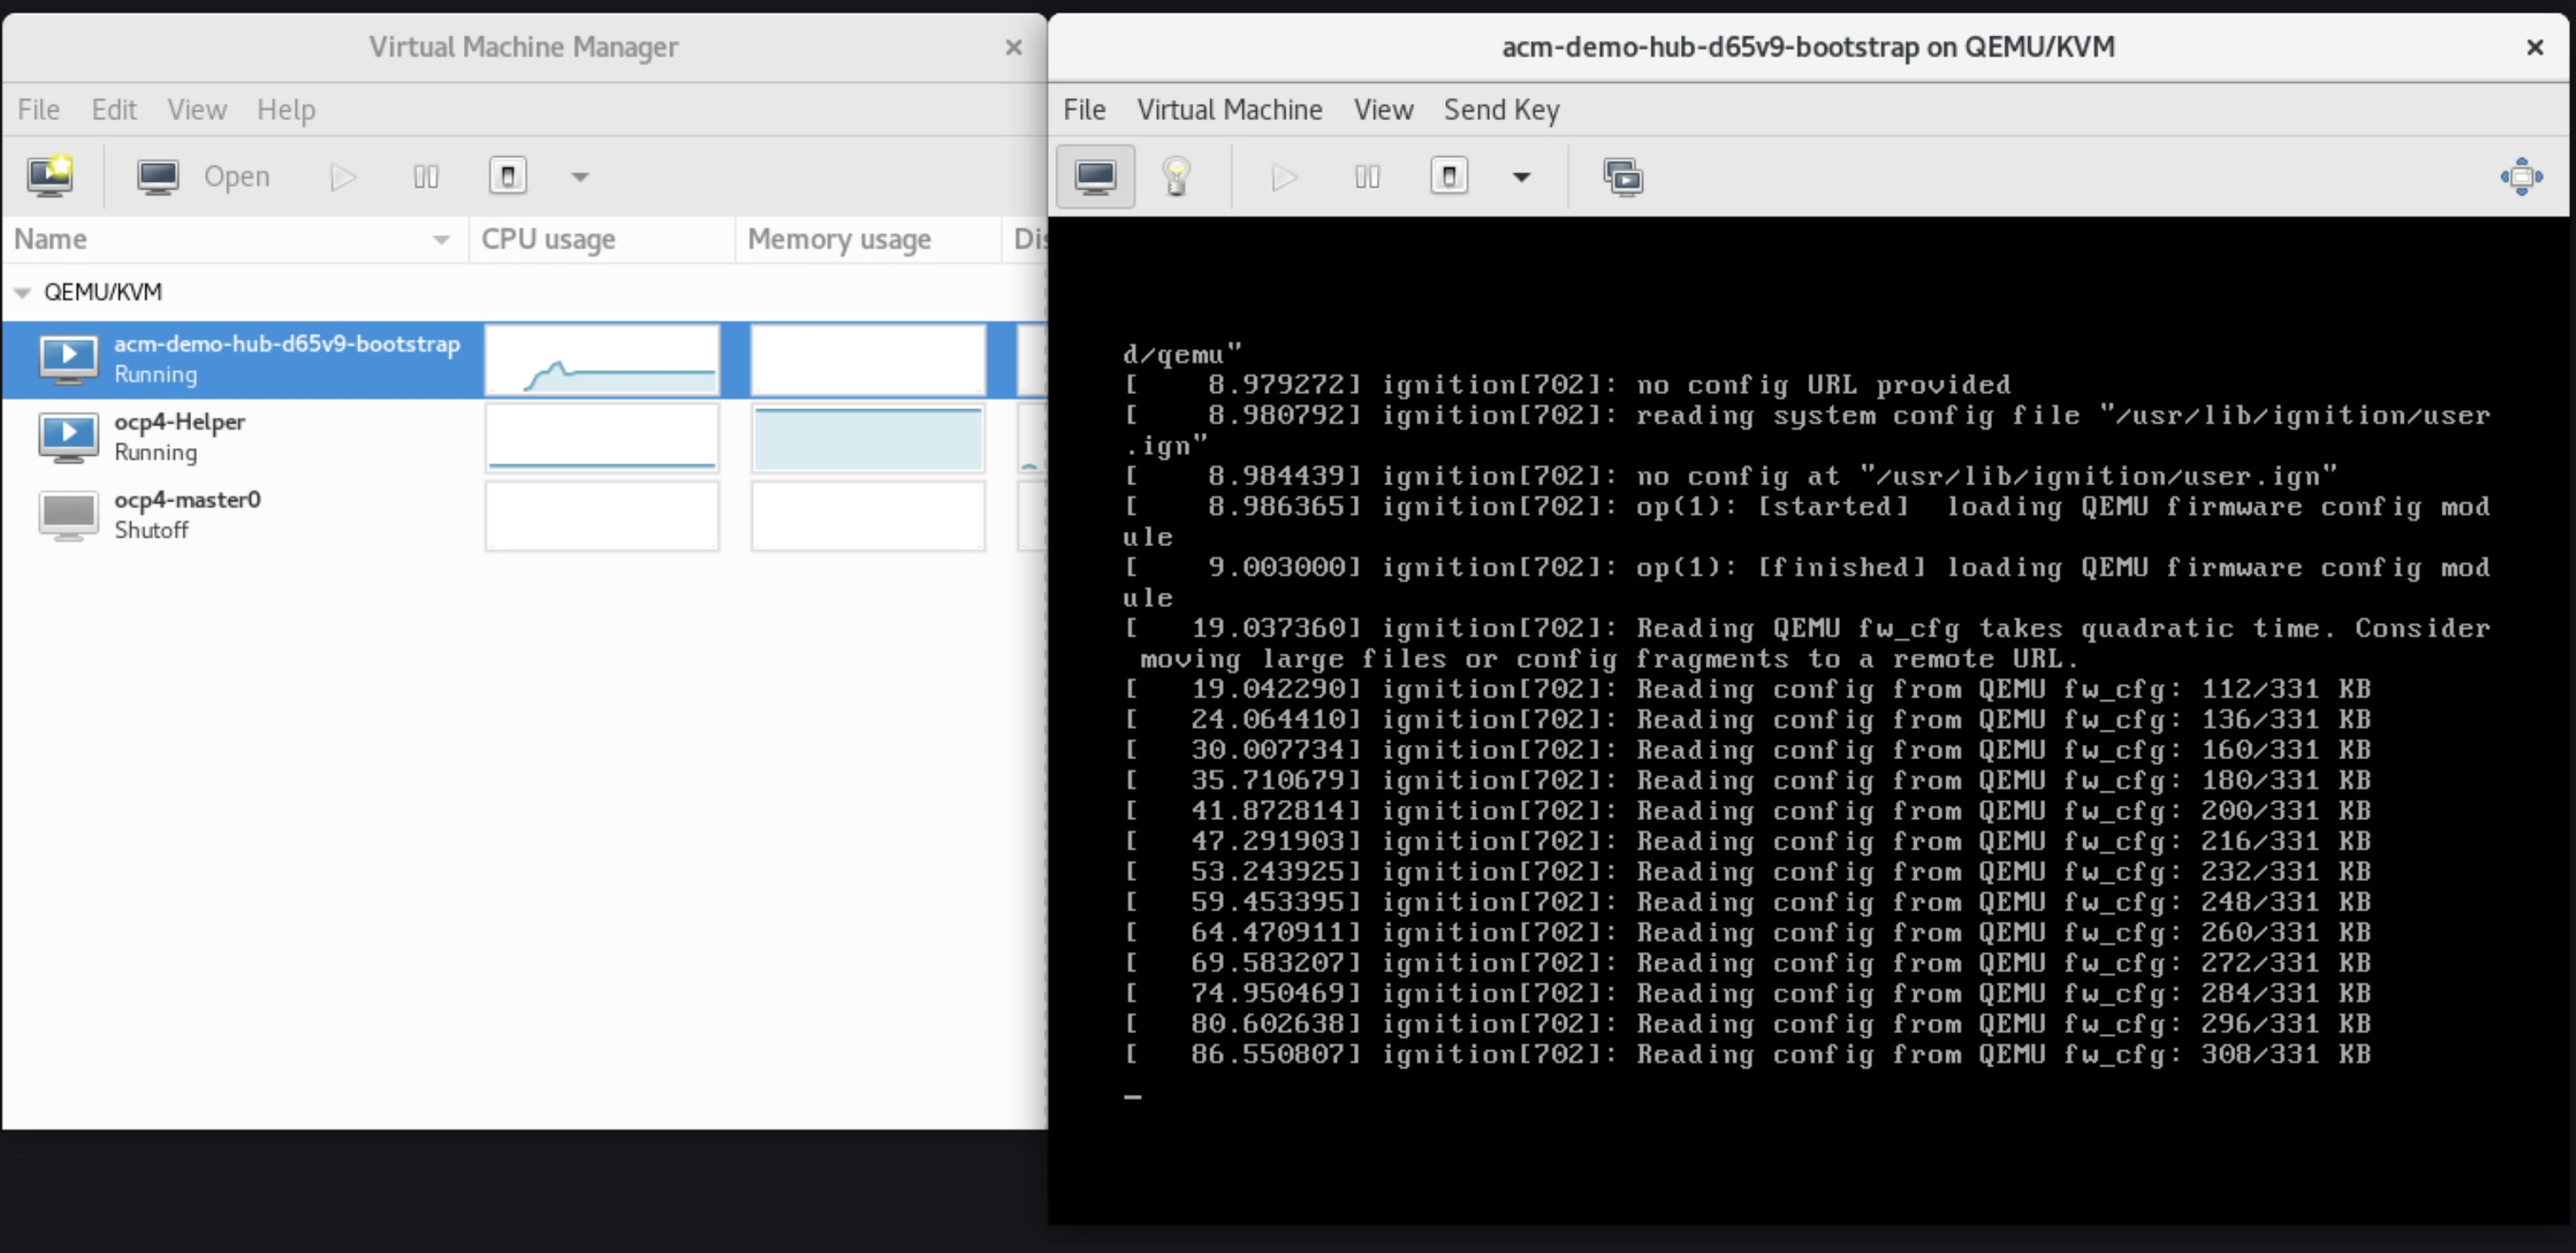Click Open in Virtual Machine Manager toolbar
Screen dimensions: 2576x1253
pyautogui.click(x=204, y=176)
